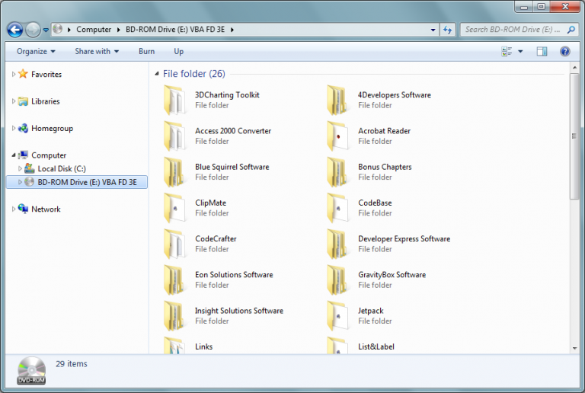
Task: Select Homegroup in the navigation pane
Action: (x=51, y=129)
